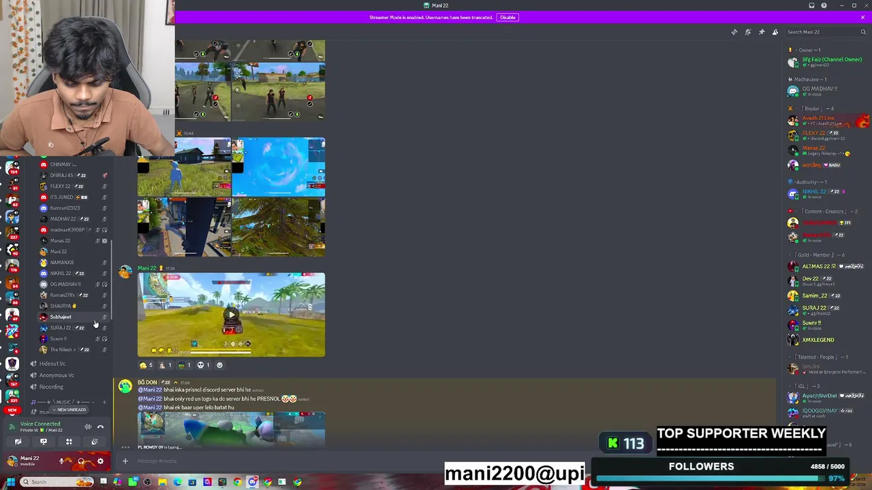The image size is (872, 490).
Task: Start an activity from the voice panel
Action: coord(69,442)
